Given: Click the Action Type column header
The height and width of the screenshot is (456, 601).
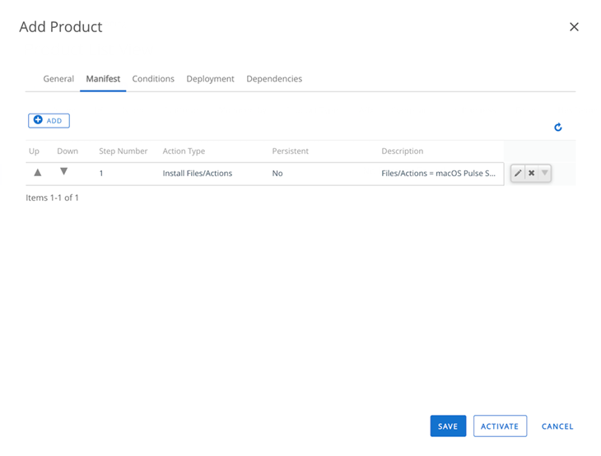Looking at the screenshot, I should point(184,151).
